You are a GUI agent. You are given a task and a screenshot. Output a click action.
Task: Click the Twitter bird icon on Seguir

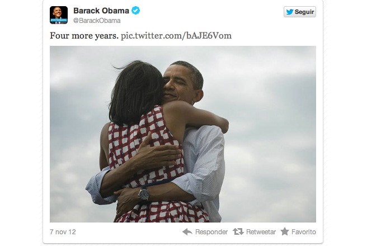(x=290, y=12)
